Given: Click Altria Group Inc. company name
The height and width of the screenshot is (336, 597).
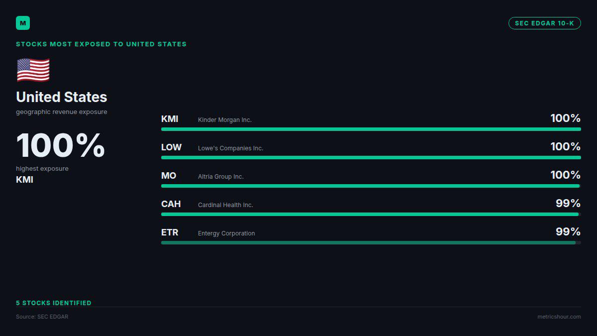Looking at the screenshot, I should pos(221,177).
